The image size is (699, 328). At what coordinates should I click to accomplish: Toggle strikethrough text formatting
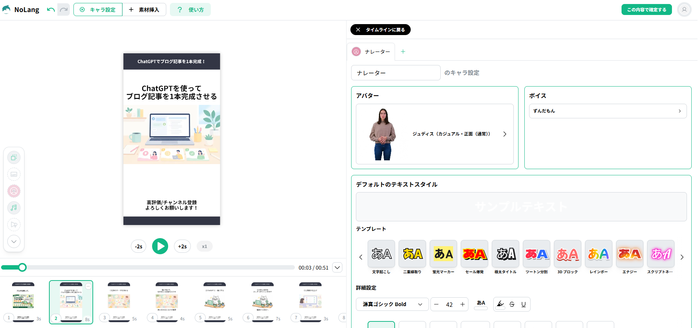pyautogui.click(x=512, y=304)
